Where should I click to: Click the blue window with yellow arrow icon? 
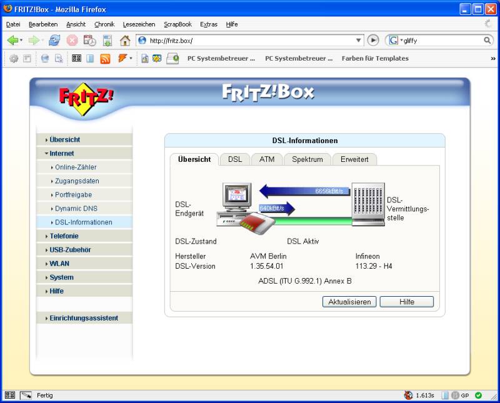(x=157, y=58)
